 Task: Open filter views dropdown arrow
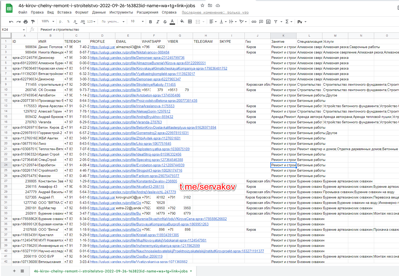coord(281,22)
